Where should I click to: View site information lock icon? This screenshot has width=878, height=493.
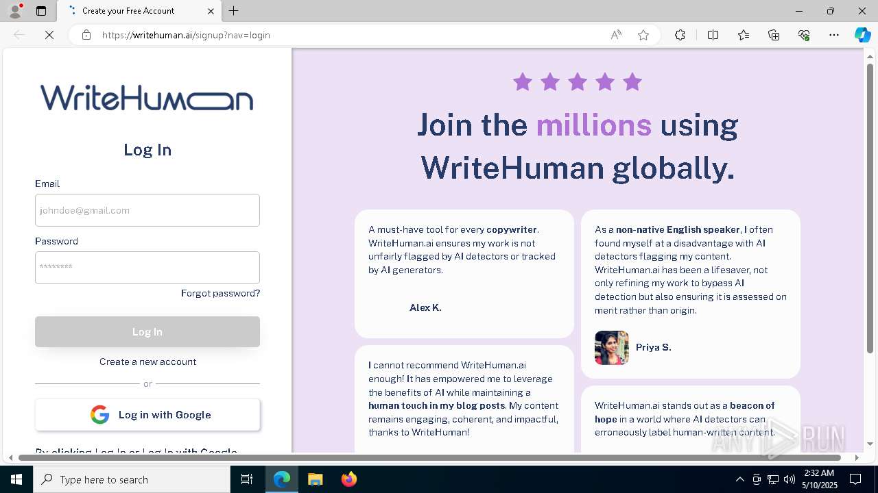[x=86, y=35]
